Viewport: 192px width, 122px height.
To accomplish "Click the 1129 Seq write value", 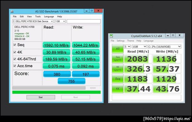I will [x=167, y=79].
